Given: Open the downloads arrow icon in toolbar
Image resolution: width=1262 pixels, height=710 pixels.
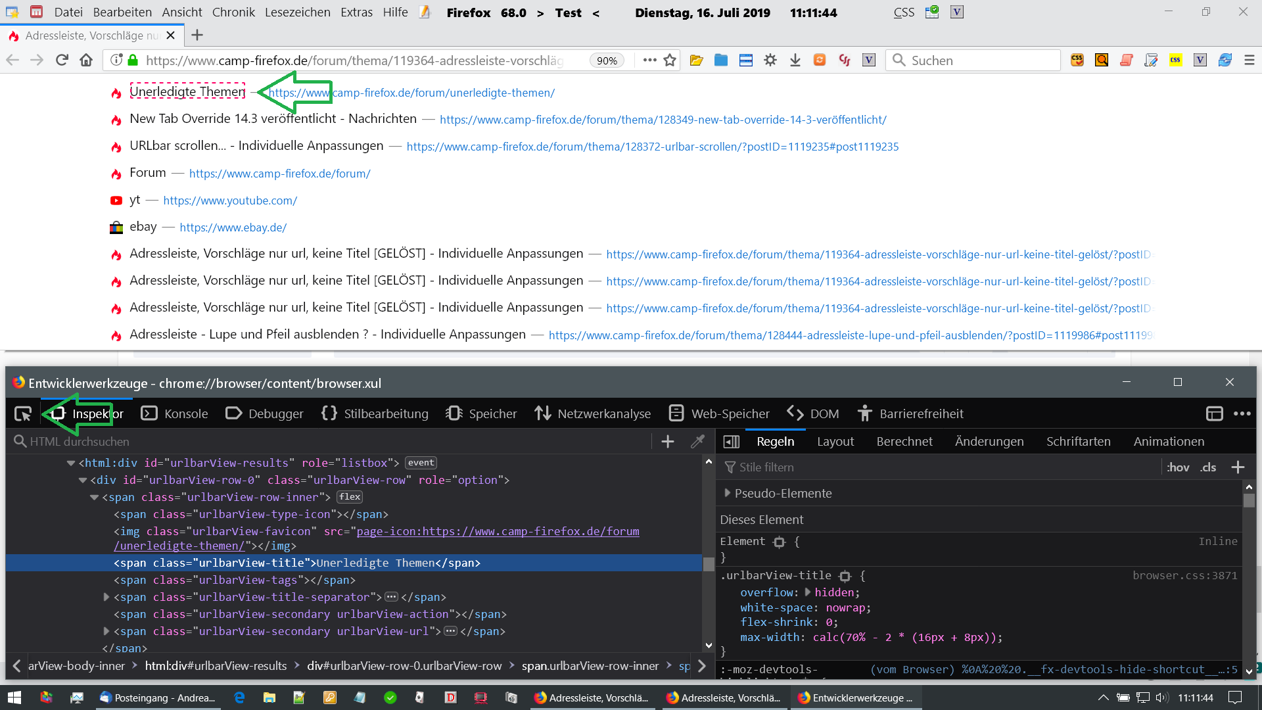Looking at the screenshot, I should coord(795,60).
